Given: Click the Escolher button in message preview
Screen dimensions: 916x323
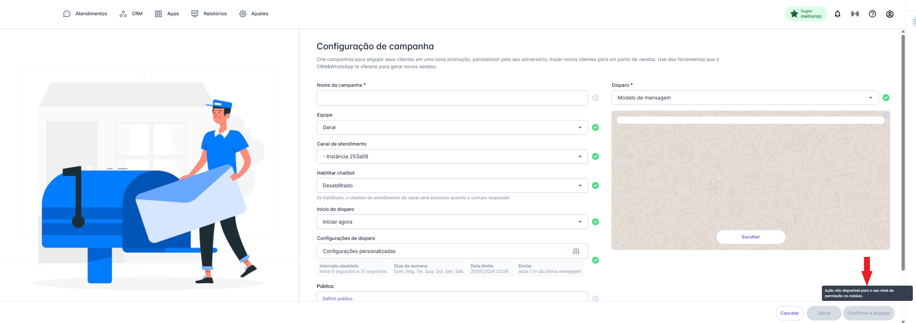Looking at the screenshot, I should (x=751, y=237).
